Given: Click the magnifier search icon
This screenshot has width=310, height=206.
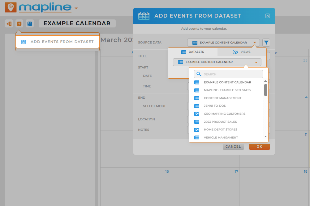Looking at the screenshot, I should point(199,74).
